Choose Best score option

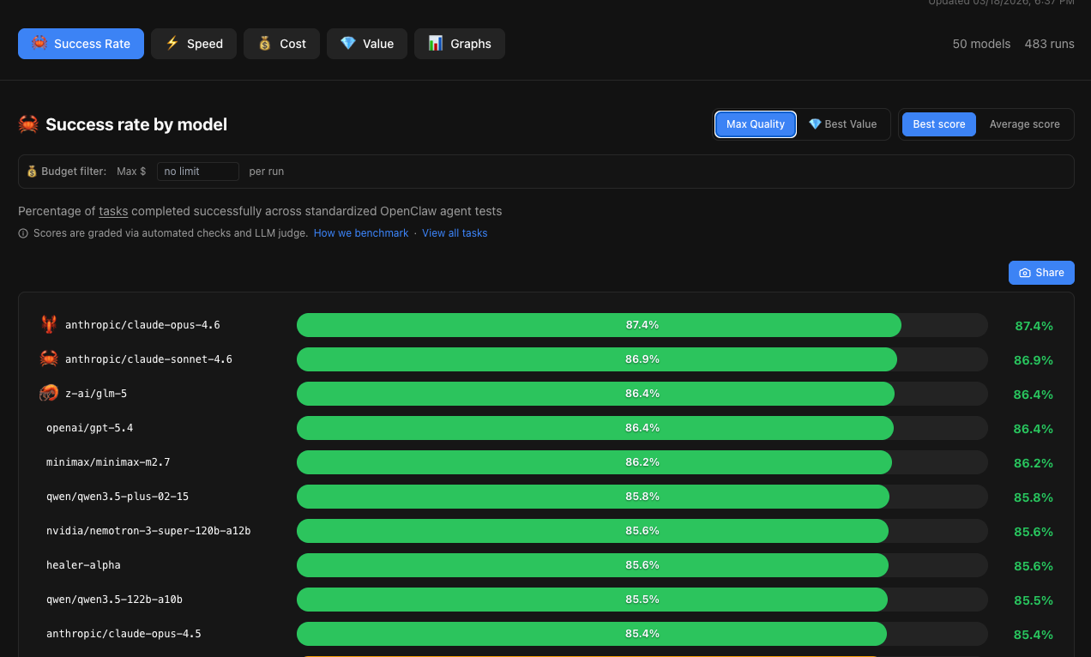coord(939,124)
